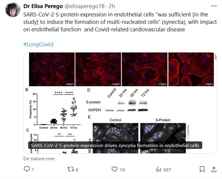Open the reply icon to comment
The height and width of the screenshot is (179, 222).
tap(27, 169)
